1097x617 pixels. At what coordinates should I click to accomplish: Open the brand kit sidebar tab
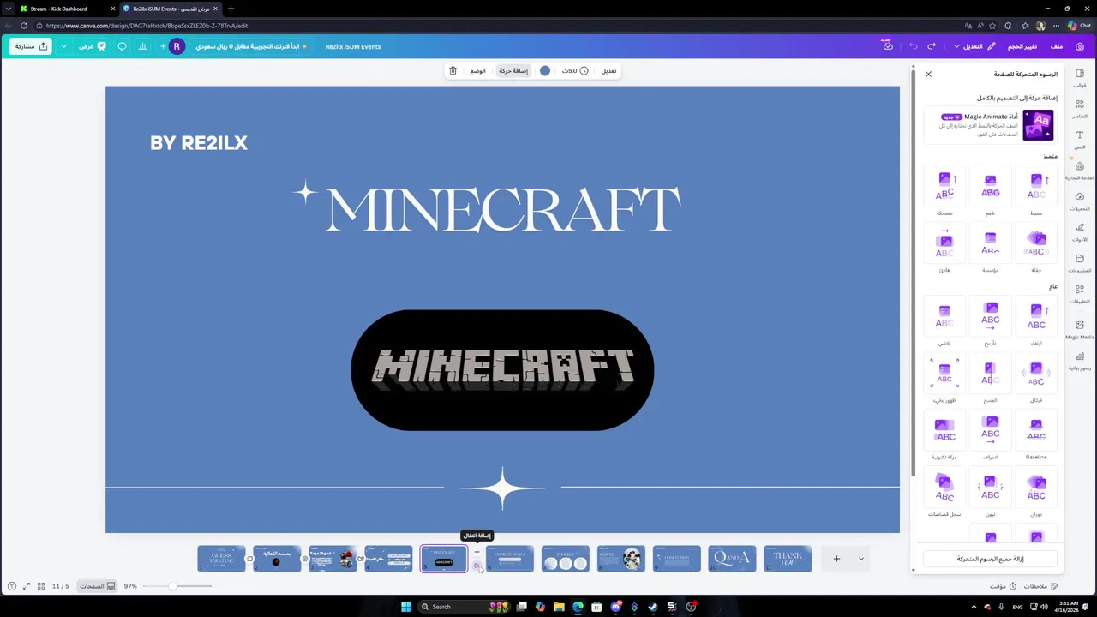click(x=1080, y=171)
